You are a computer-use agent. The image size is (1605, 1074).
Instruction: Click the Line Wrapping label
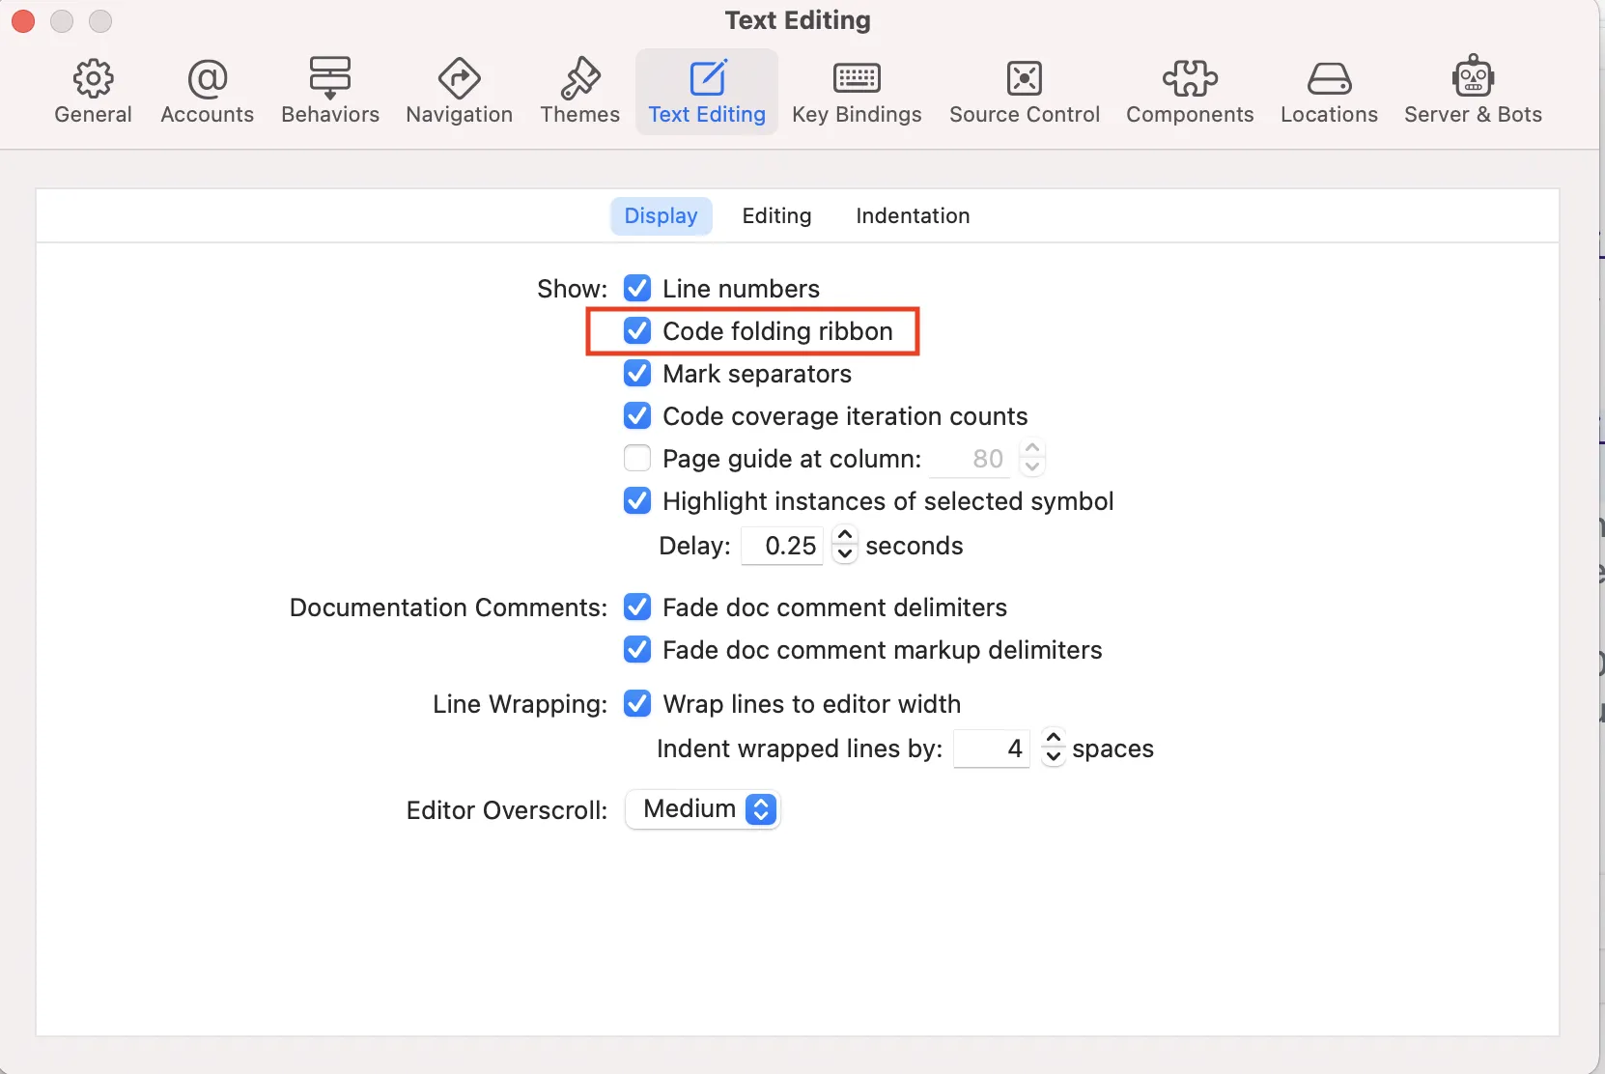pyautogui.click(x=521, y=704)
